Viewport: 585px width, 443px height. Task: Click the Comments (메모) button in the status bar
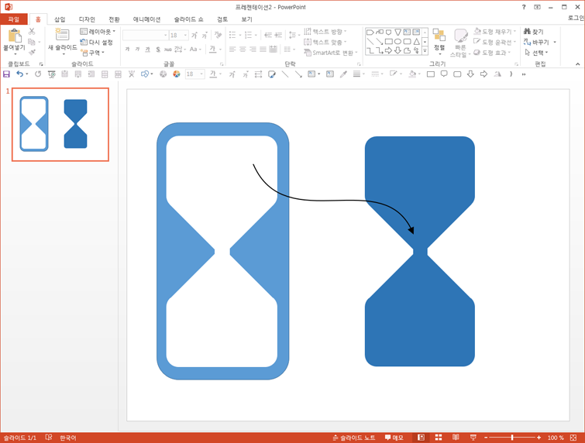pos(394,438)
